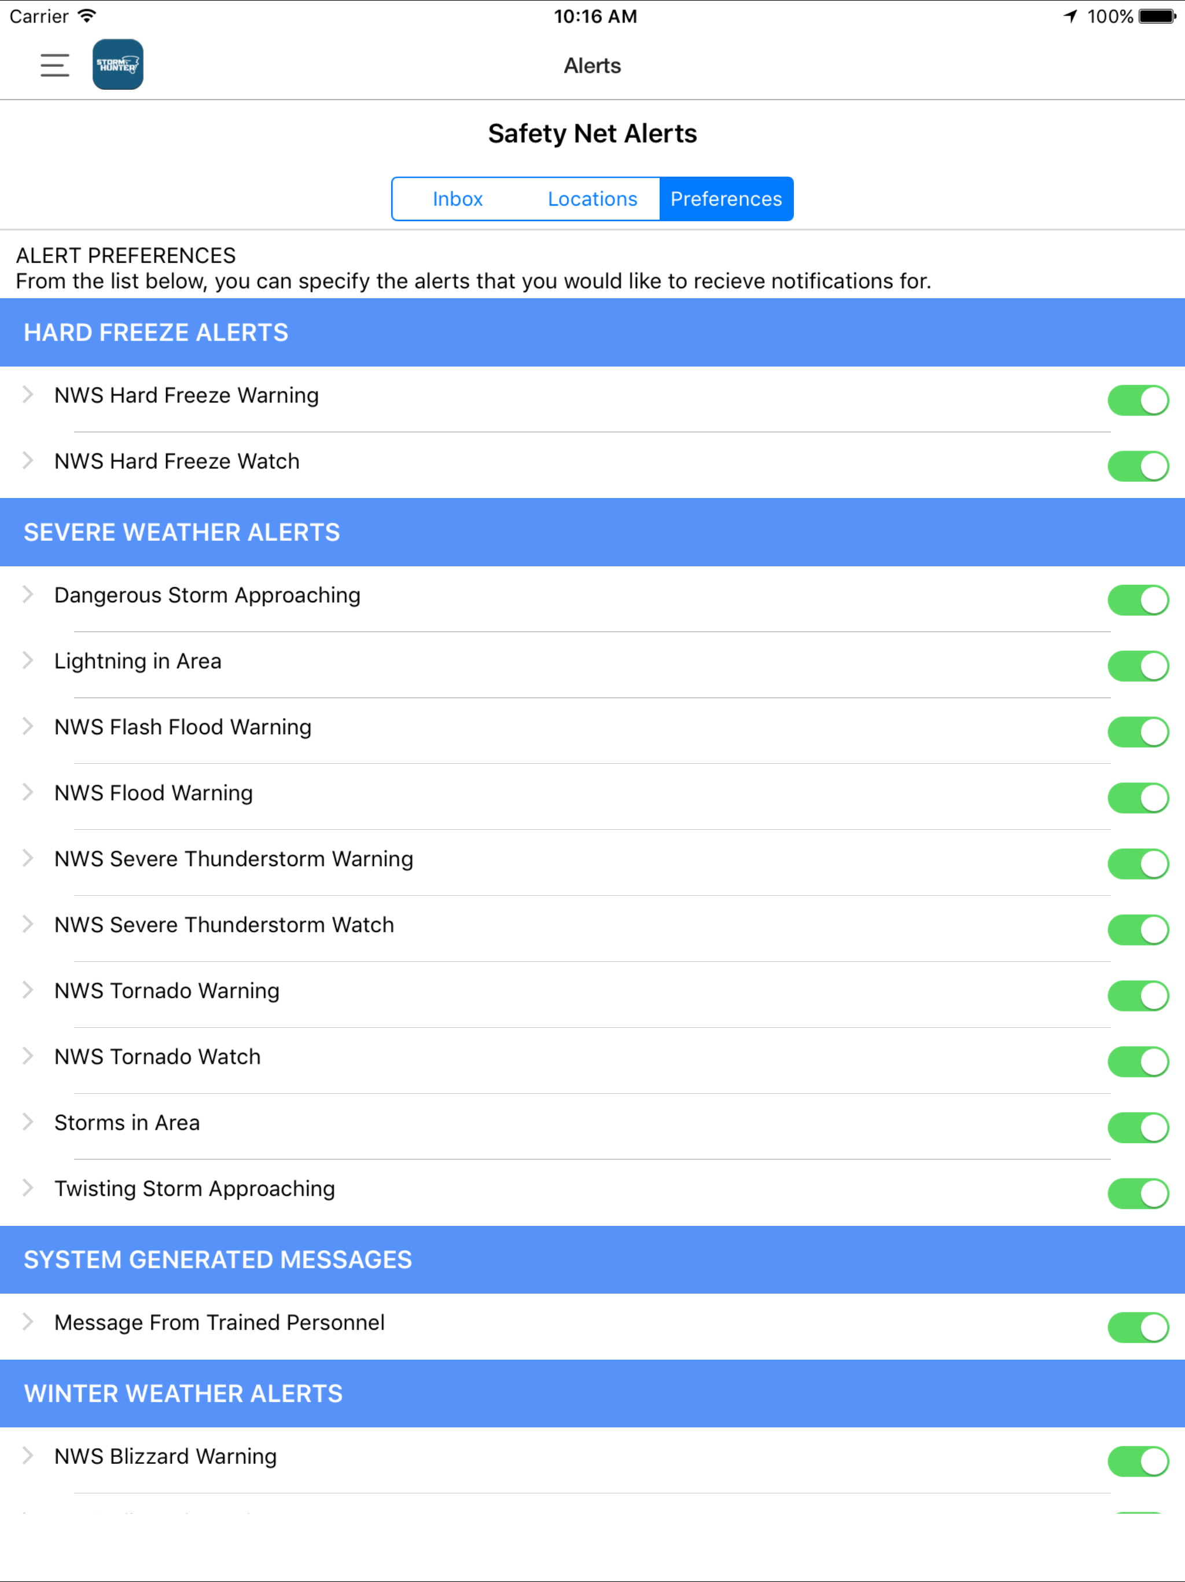Tap NWS Tornado Warning label
Viewport: 1185px width, 1582px height.
(x=167, y=991)
